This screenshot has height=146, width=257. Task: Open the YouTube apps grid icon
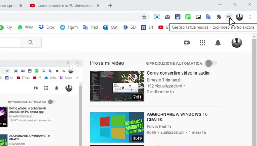203,43
